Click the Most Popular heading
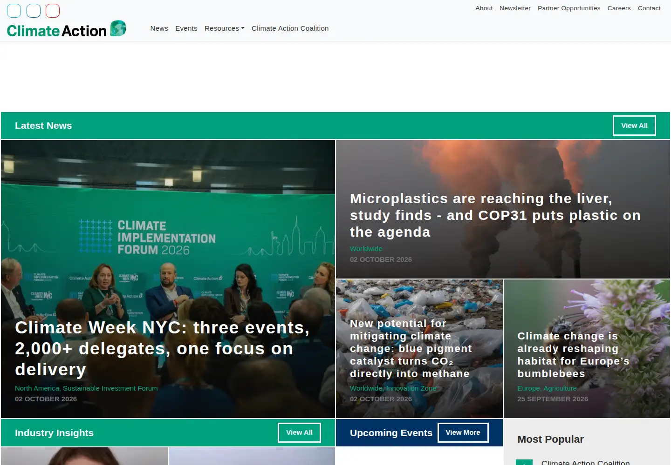This screenshot has height=465, width=671. coord(550,439)
